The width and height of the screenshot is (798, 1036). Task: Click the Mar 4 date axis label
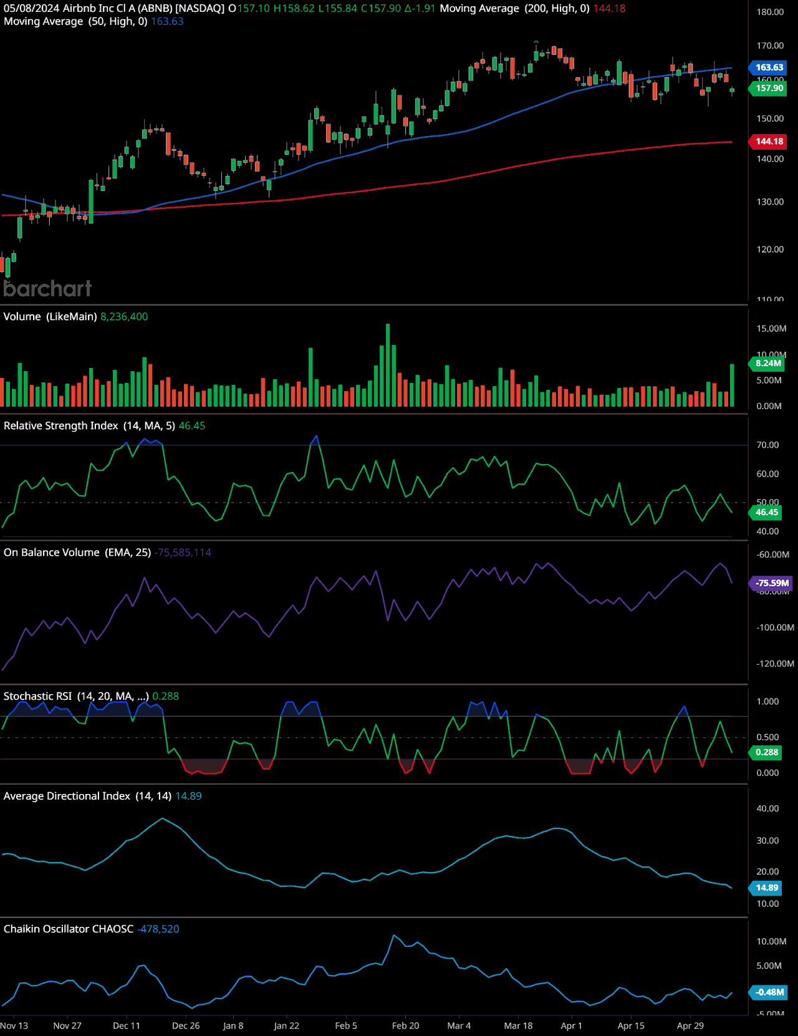point(459,1025)
